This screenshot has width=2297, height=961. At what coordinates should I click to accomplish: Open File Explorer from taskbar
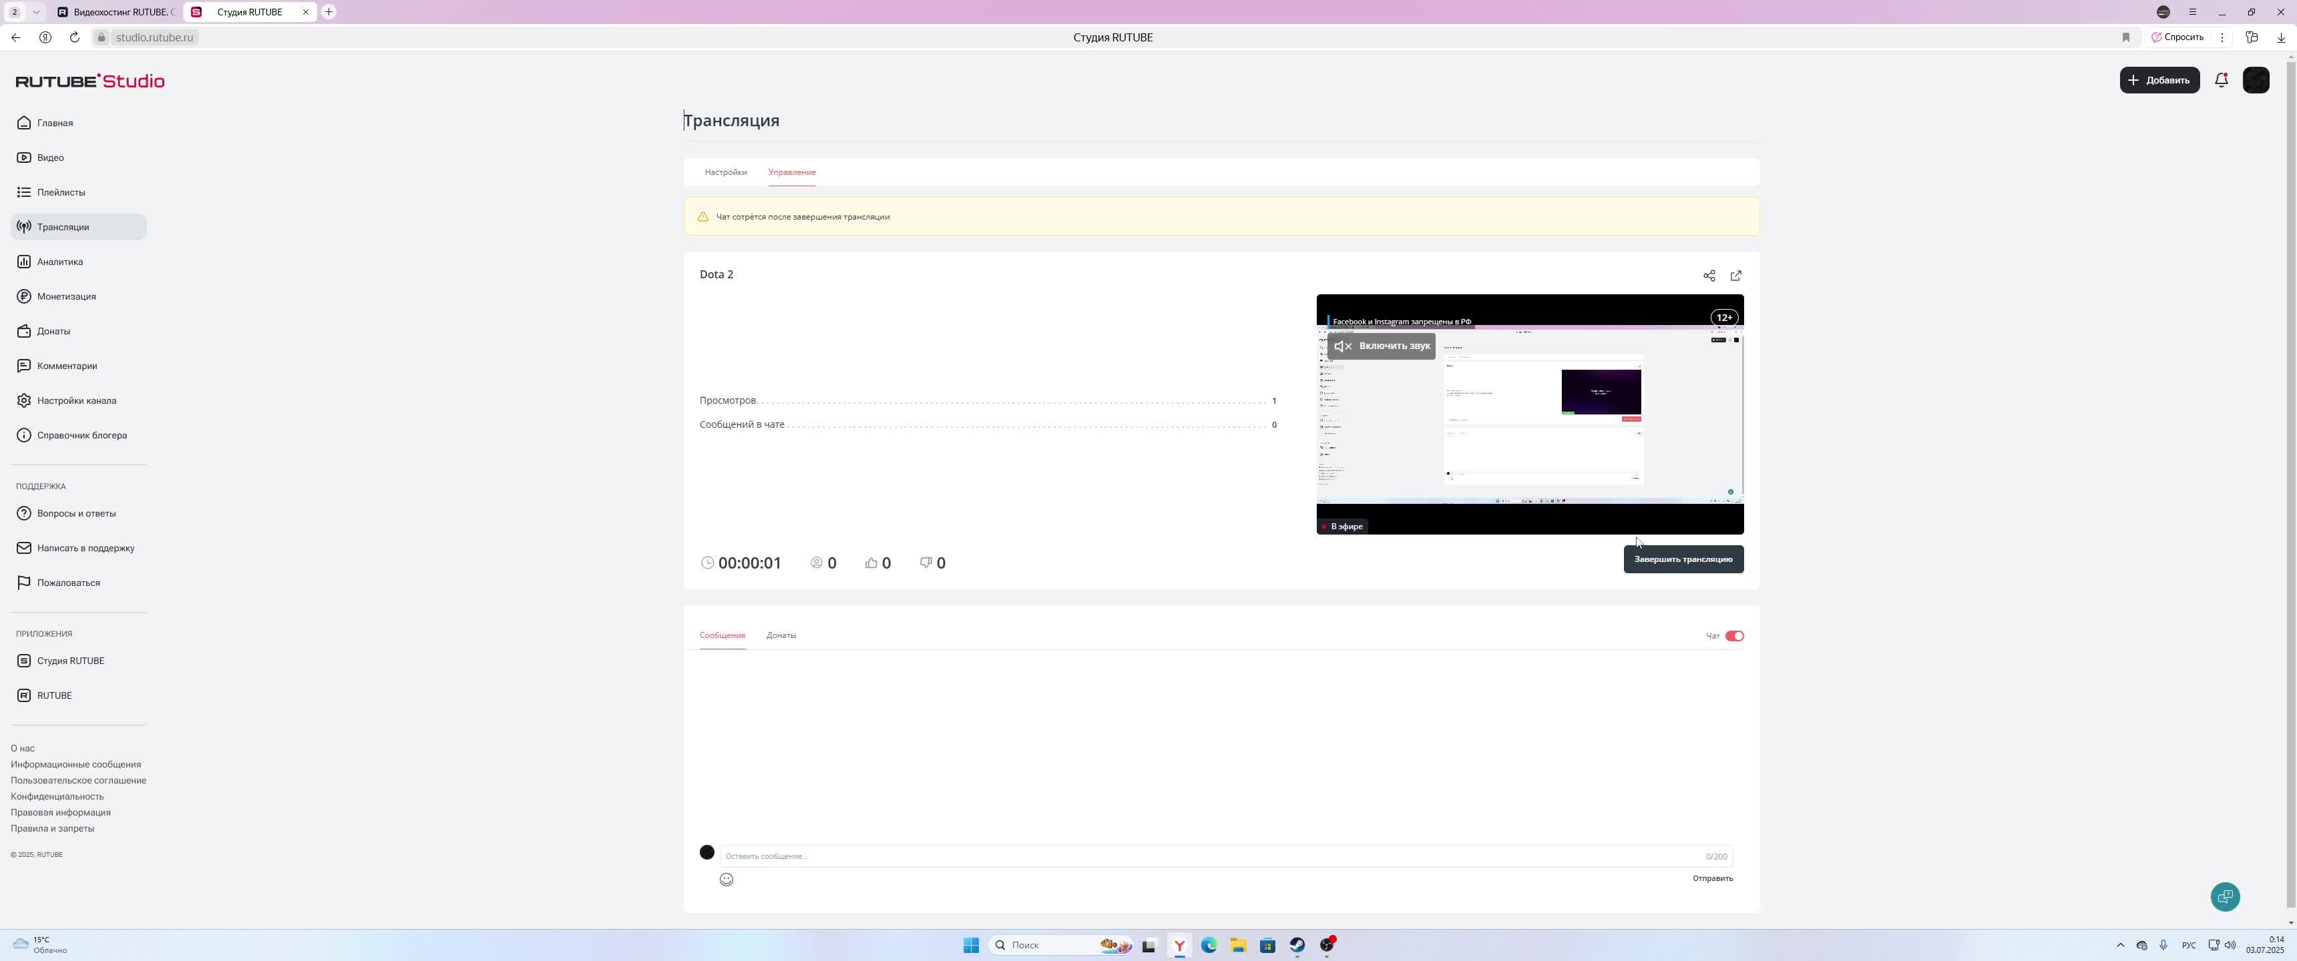tap(1238, 946)
